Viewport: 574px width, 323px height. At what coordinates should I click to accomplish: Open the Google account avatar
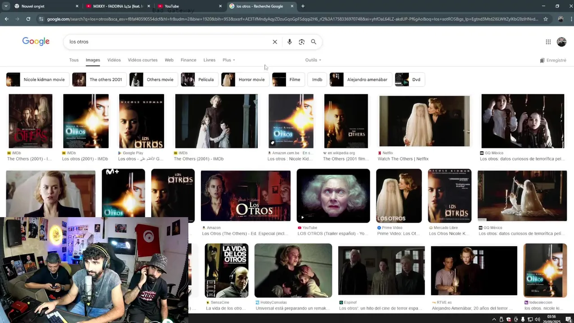pyautogui.click(x=561, y=42)
